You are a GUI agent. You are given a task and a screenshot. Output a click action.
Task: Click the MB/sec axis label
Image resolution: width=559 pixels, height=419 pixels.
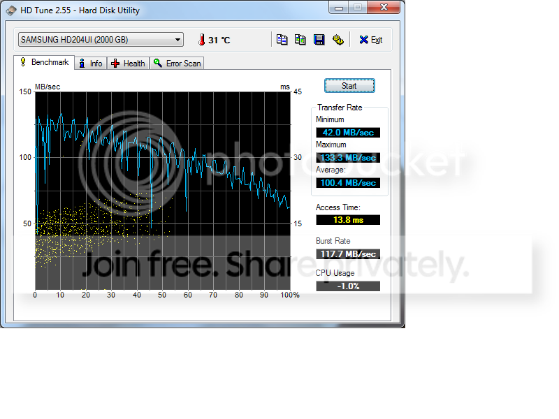pos(48,87)
